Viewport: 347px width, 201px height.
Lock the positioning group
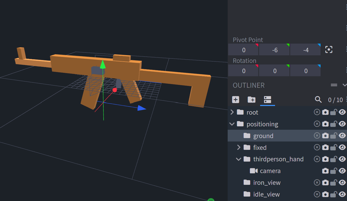[334, 124]
